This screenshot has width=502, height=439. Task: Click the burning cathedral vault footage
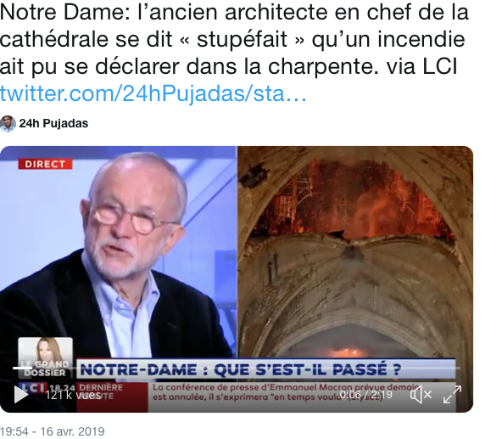point(354,251)
